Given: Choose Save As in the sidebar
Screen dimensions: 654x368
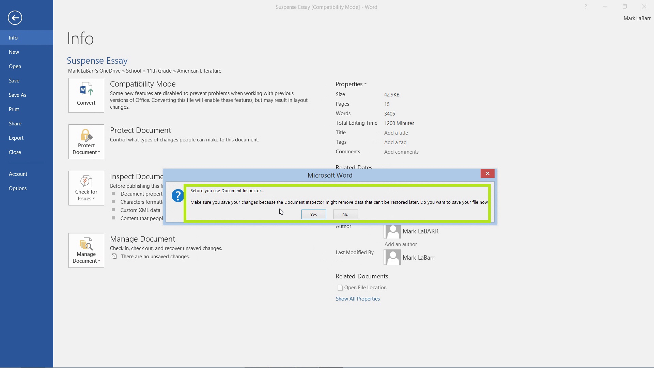Looking at the screenshot, I should [27, 95].
